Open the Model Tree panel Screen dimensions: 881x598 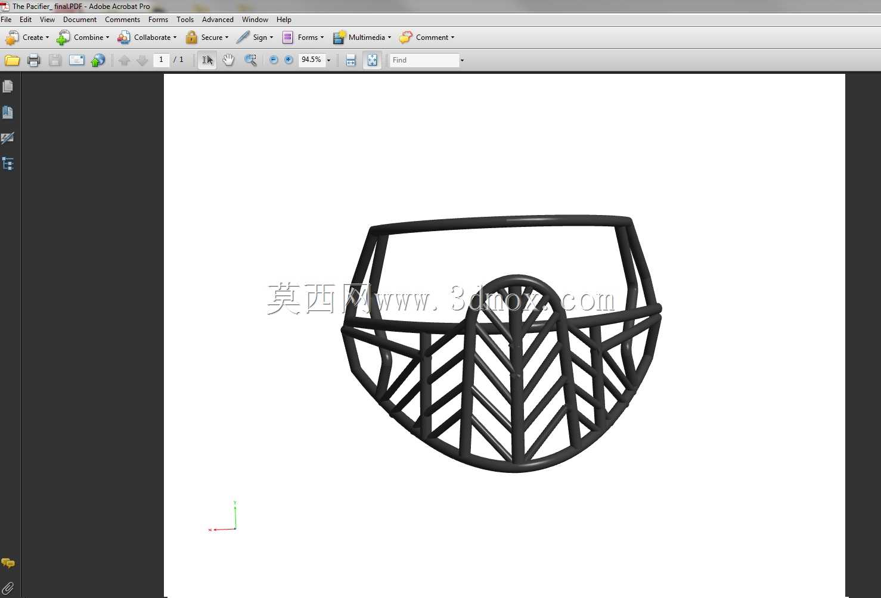pyautogui.click(x=8, y=164)
